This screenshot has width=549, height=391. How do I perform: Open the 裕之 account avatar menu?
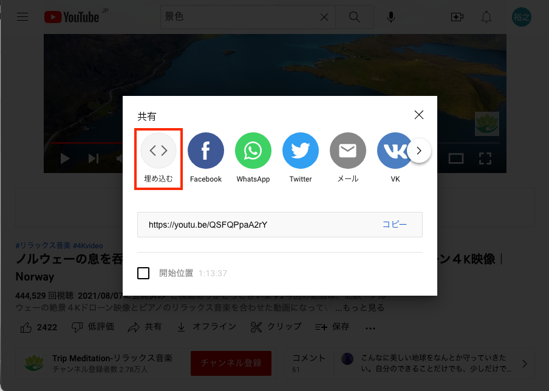[521, 17]
